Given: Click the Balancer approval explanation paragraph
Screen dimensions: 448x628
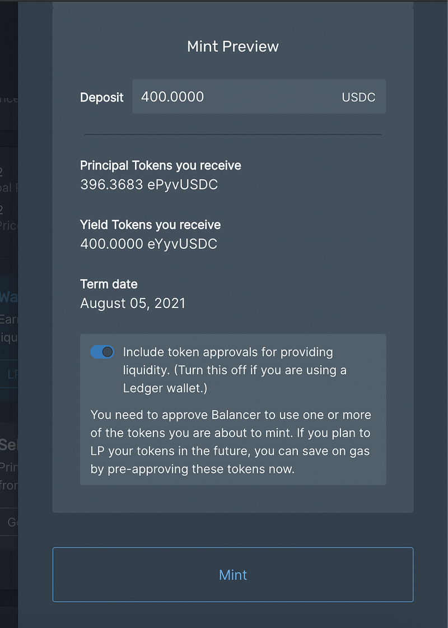Looking at the screenshot, I should click(231, 442).
